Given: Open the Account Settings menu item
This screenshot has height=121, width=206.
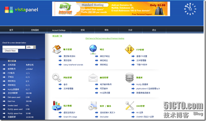Looking at the screenshot, I should [59, 30].
